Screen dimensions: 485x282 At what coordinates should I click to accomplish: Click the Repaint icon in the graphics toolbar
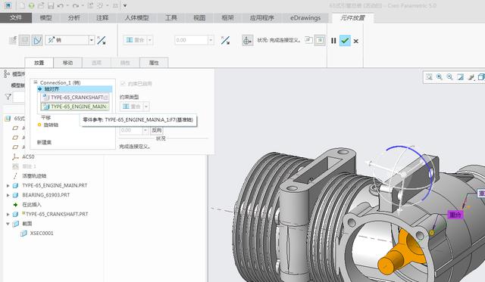click(x=460, y=77)
